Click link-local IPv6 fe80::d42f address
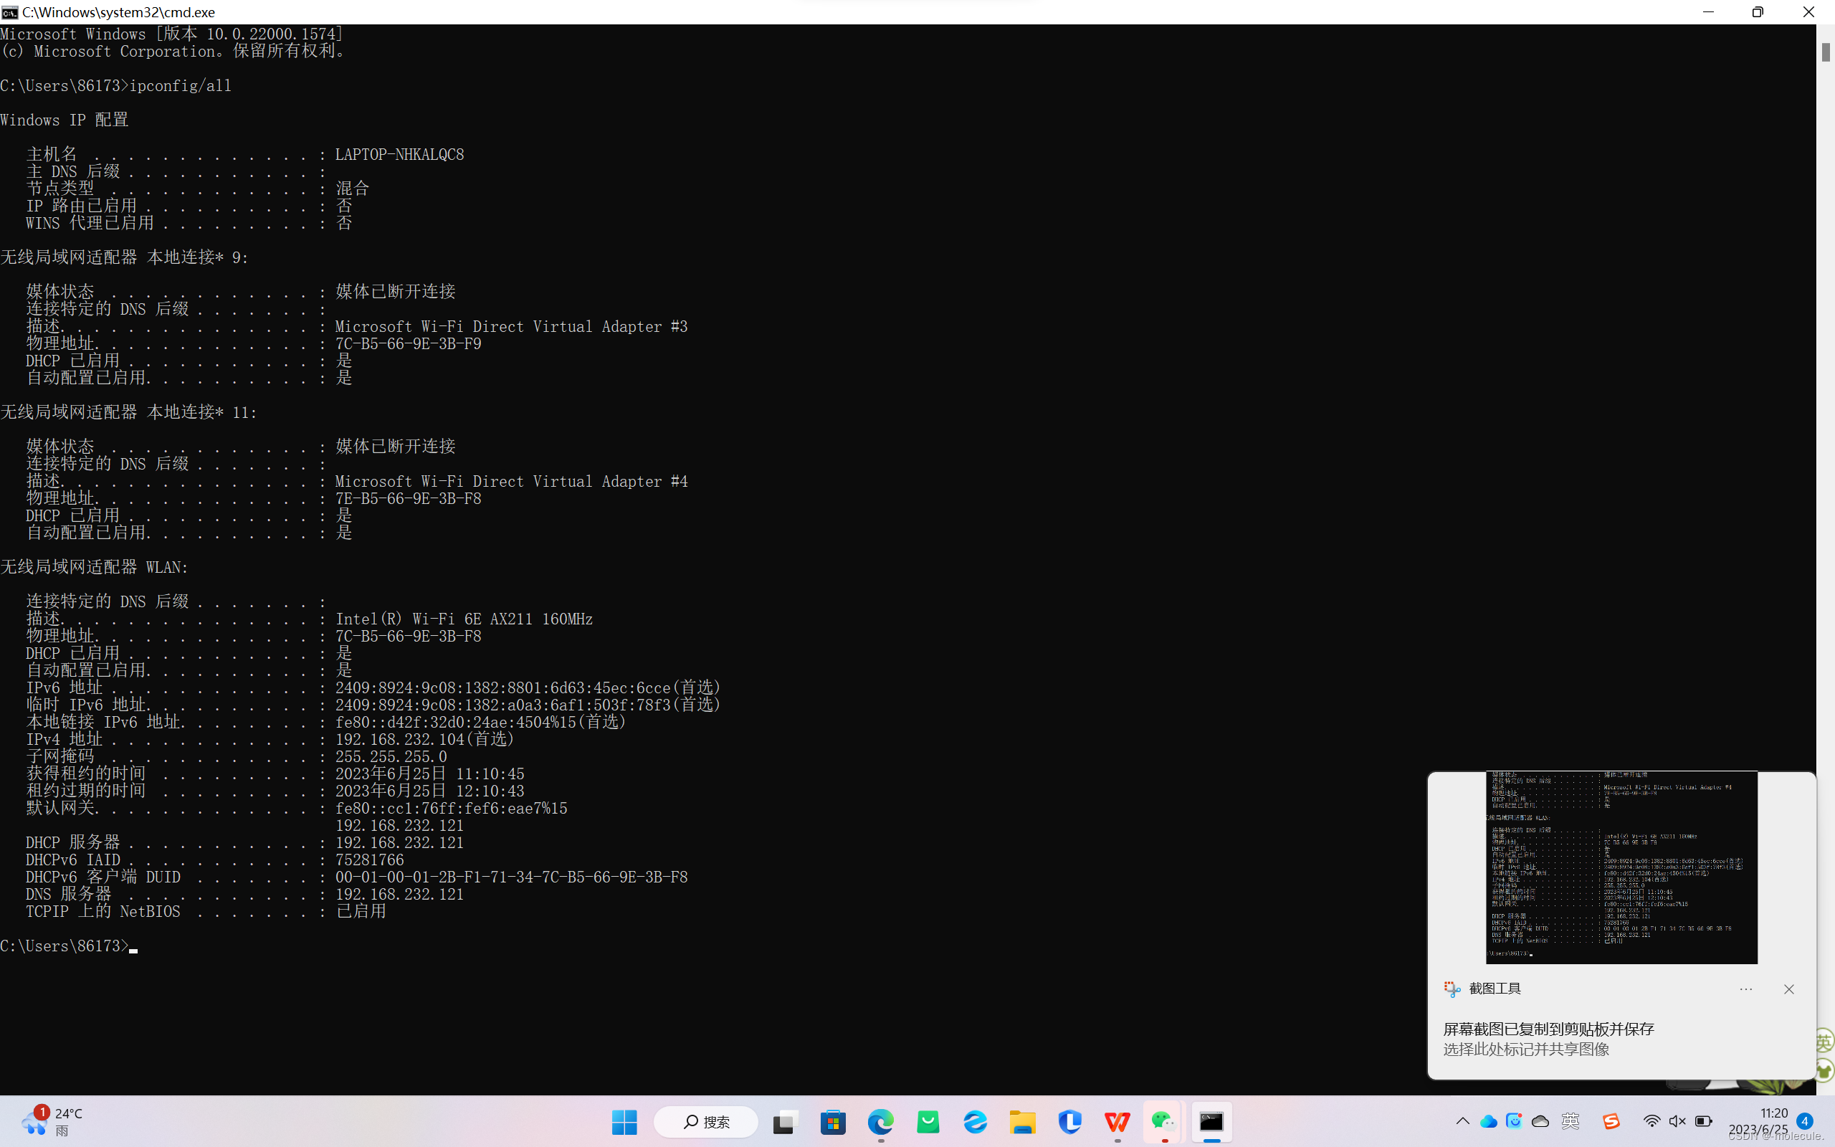 (481, 721)
